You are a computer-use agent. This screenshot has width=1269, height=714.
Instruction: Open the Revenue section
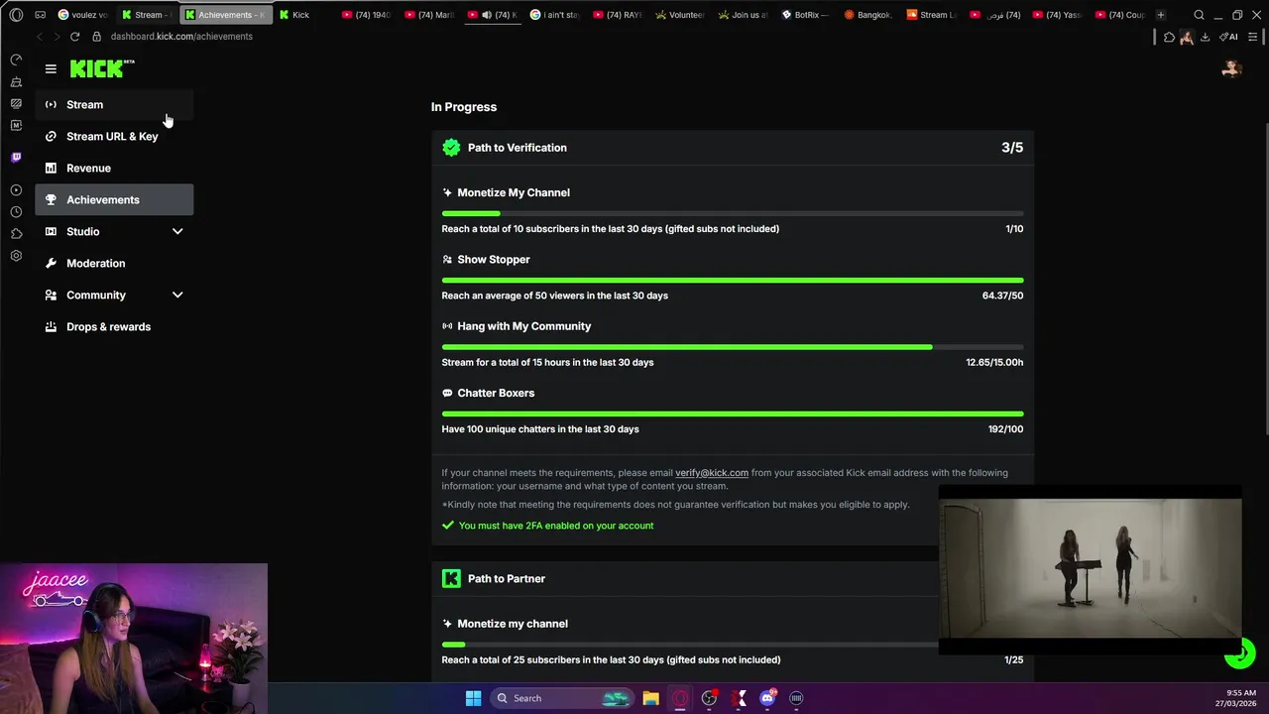click(x=114, y=168)
